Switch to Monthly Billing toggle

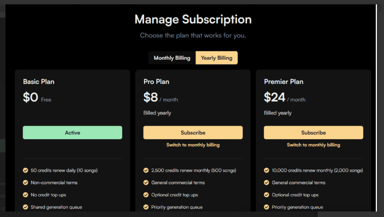click(172, 58)
